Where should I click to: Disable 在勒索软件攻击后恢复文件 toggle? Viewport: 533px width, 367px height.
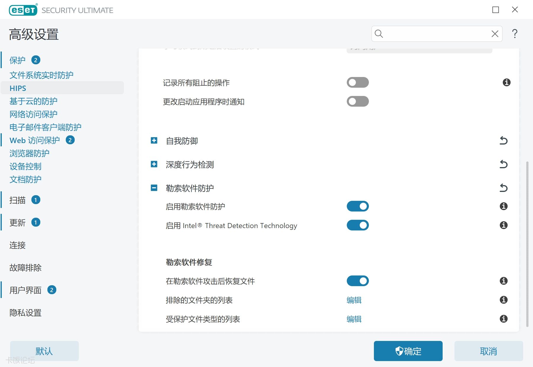[358, 281]
